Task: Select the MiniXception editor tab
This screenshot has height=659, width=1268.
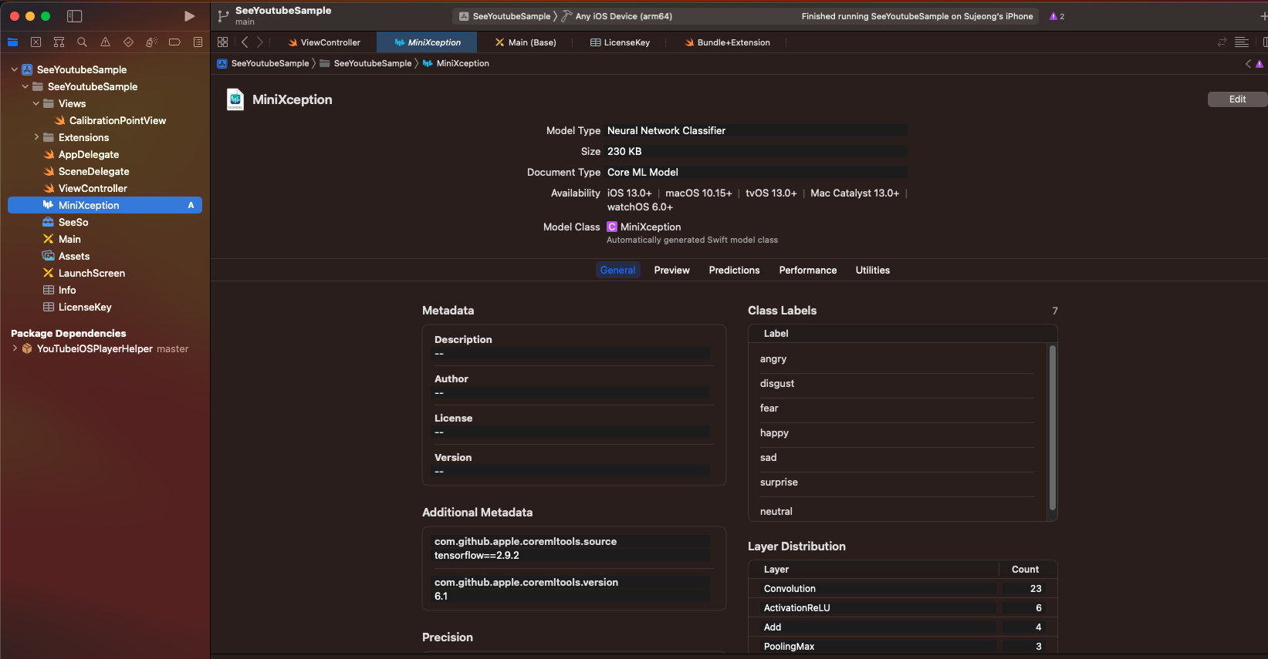Action: pos(428,42)
